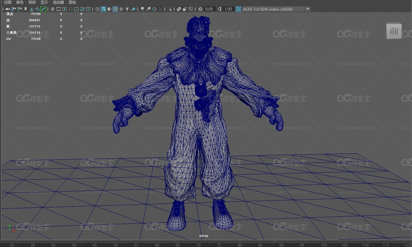412x247 pixels.
Task: Click the Depth of Field icon
Action: tap(160, 9)
